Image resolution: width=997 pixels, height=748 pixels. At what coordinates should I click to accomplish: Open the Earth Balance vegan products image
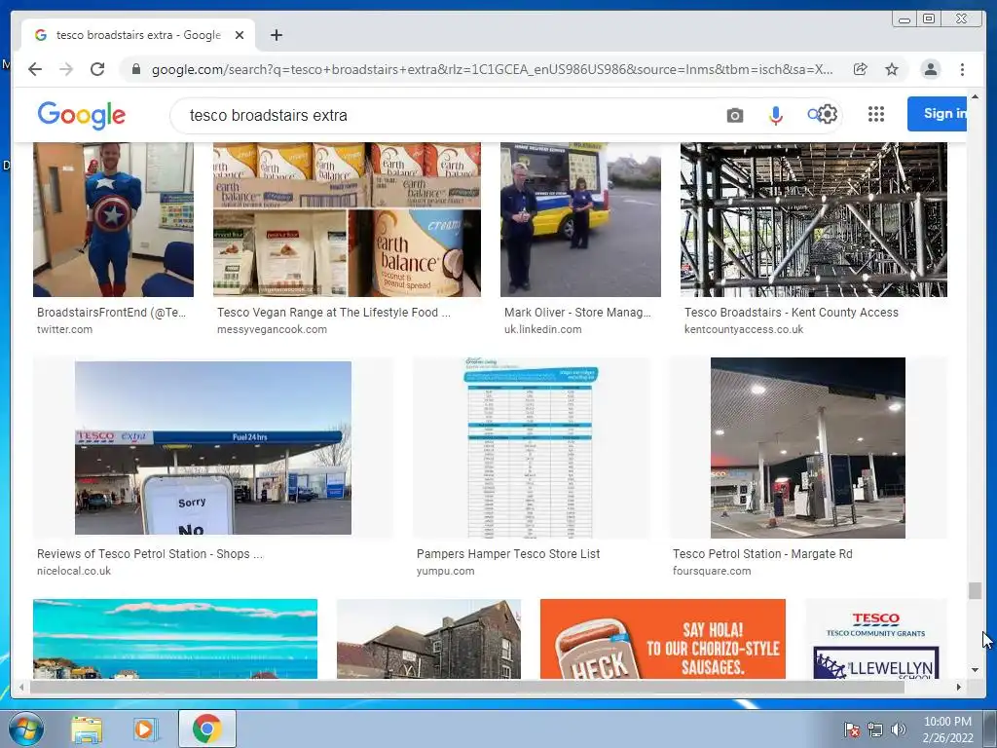[348, 219]
